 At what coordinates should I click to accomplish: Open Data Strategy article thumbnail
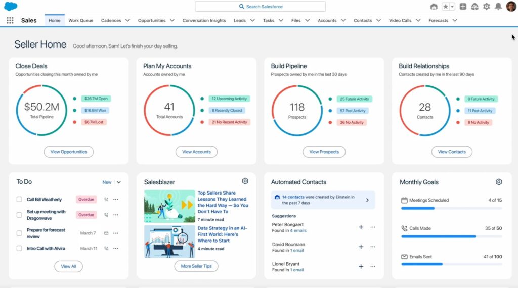pyautogui.click(x=169, y=242)
